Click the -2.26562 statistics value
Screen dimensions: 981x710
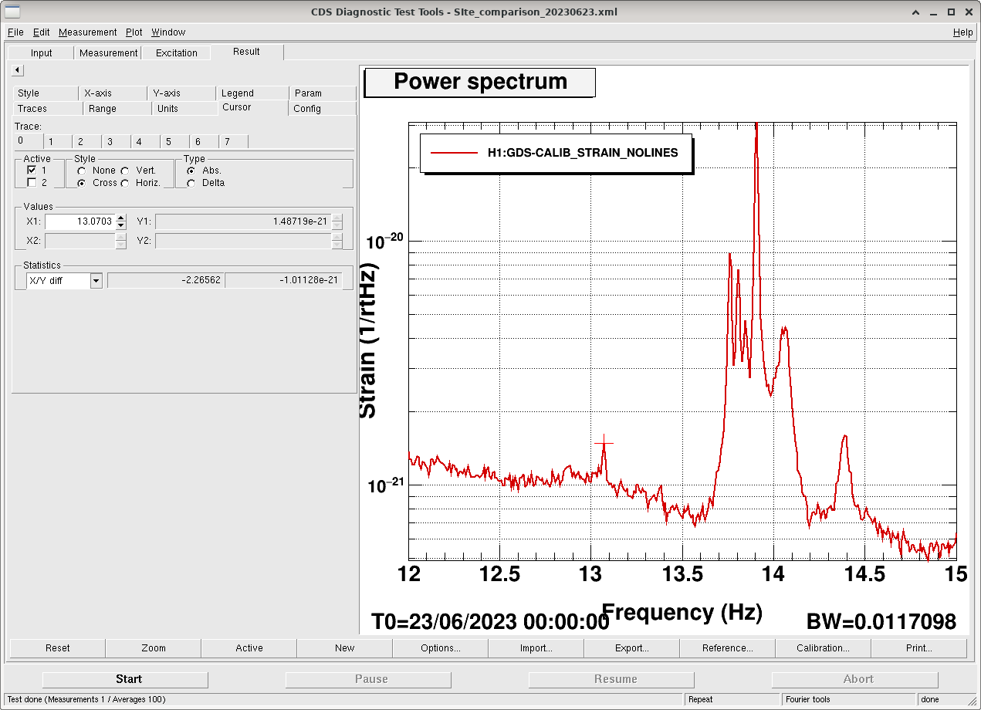[165, 281]
